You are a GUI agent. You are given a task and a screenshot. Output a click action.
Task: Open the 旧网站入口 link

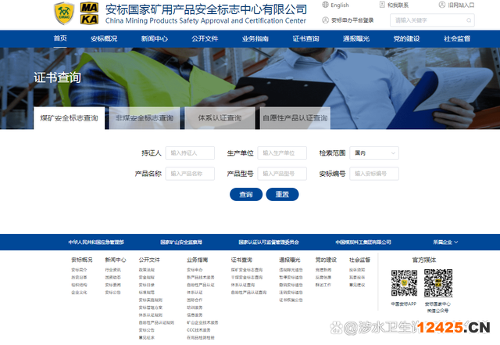click(461, 5)
